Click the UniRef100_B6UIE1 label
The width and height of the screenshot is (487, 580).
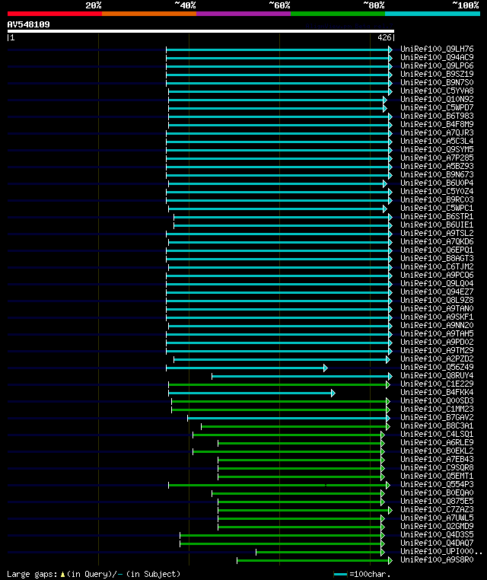[437, 225]
